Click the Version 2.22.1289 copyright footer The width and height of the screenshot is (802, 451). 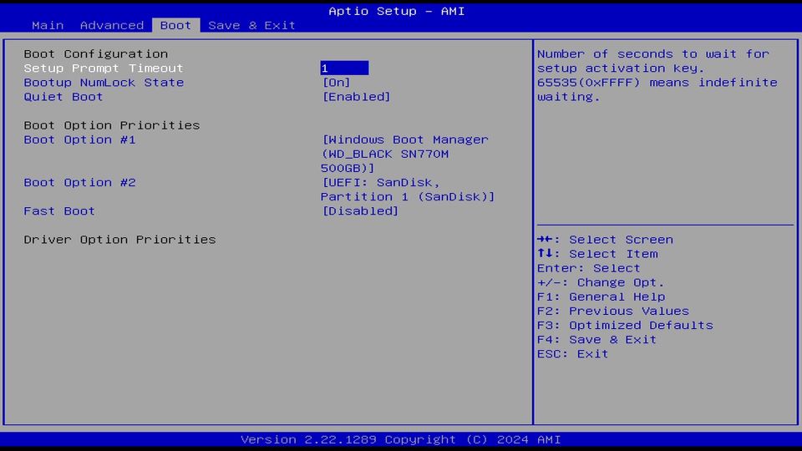point(400,439)
